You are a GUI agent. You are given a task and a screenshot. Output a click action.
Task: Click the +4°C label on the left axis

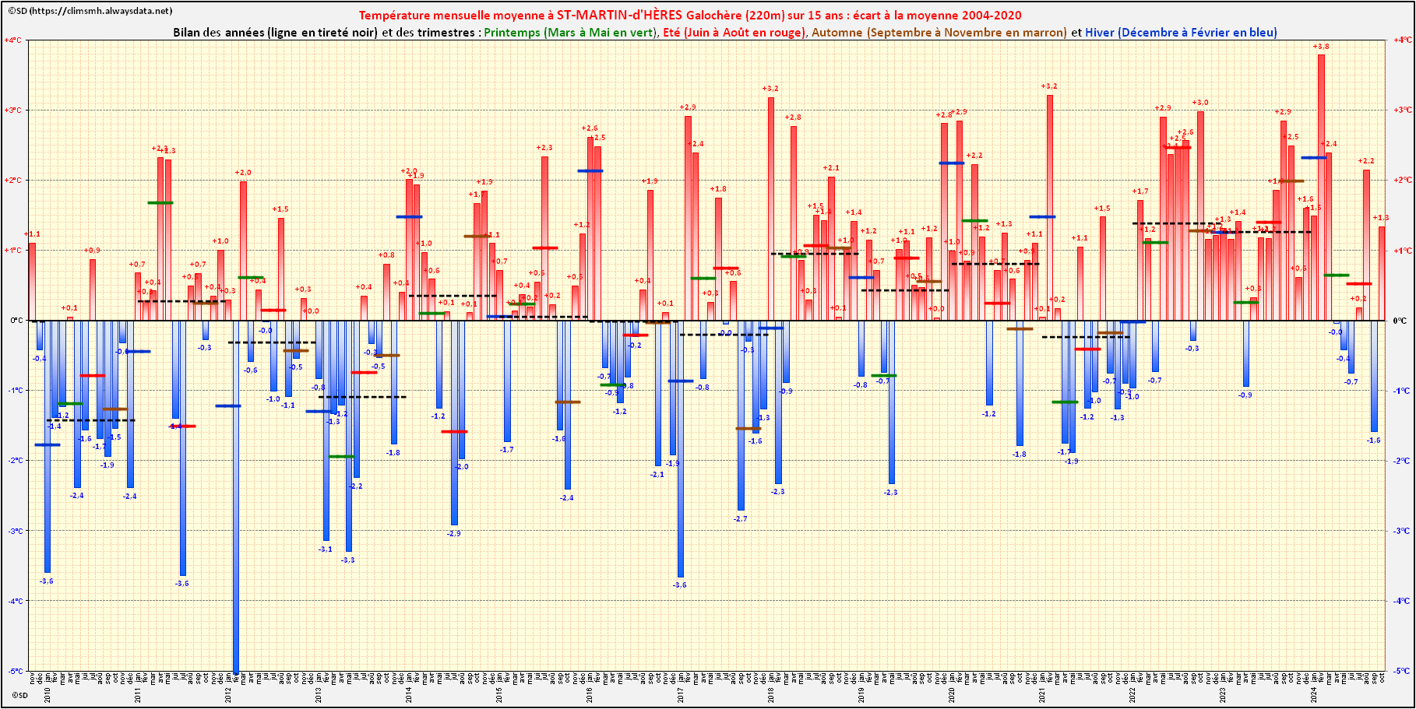tap(13, 40)
